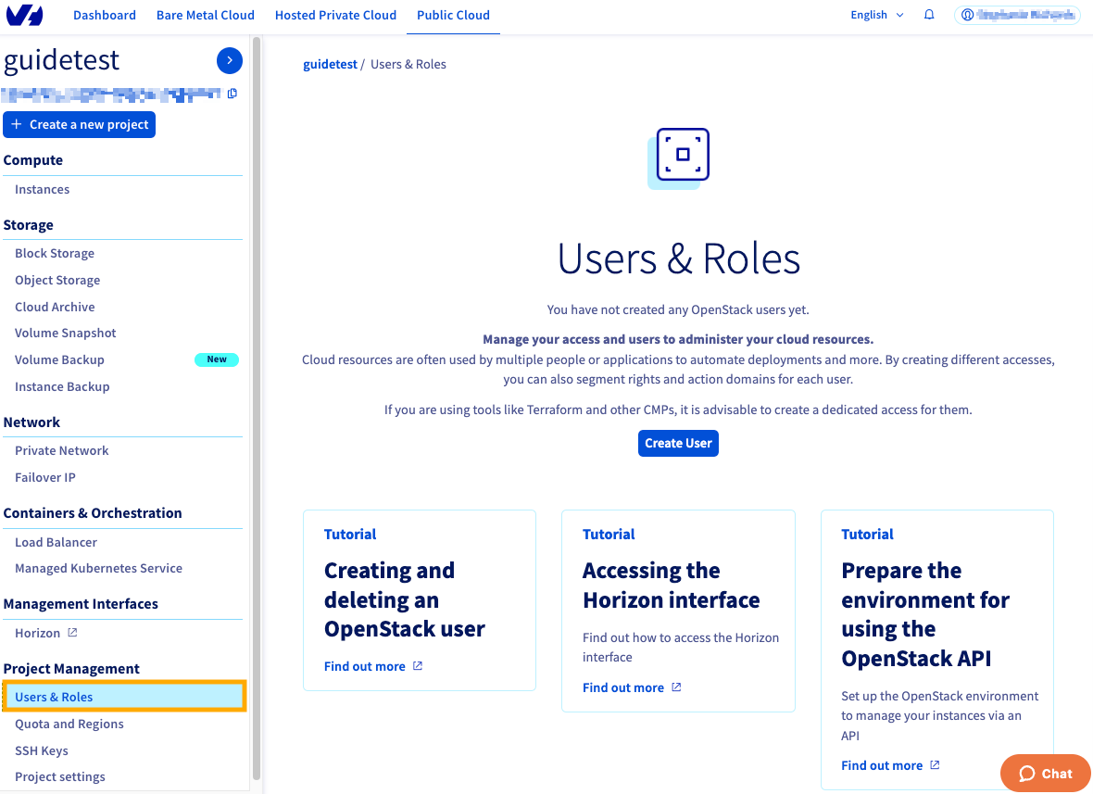Viewport: 1093px width, 794px height.
Task: Select the Hosted Private Cloud tab
Action: click(335, 15)
